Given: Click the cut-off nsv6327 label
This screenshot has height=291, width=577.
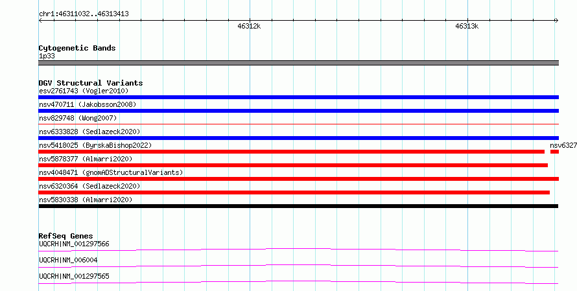Looking at the screenshot, I should pos(563,145).
